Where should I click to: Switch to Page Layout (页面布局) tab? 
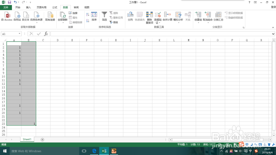point(42,7)
